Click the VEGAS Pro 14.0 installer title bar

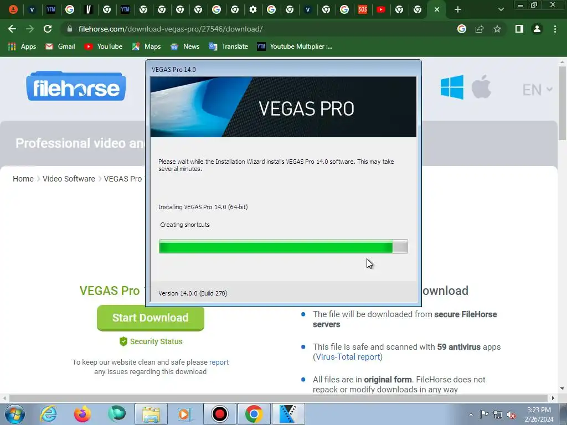pos(283,69)
